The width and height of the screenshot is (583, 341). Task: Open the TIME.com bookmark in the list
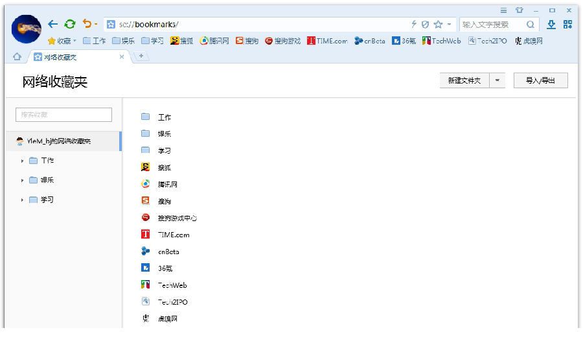[x=174, y=235]
